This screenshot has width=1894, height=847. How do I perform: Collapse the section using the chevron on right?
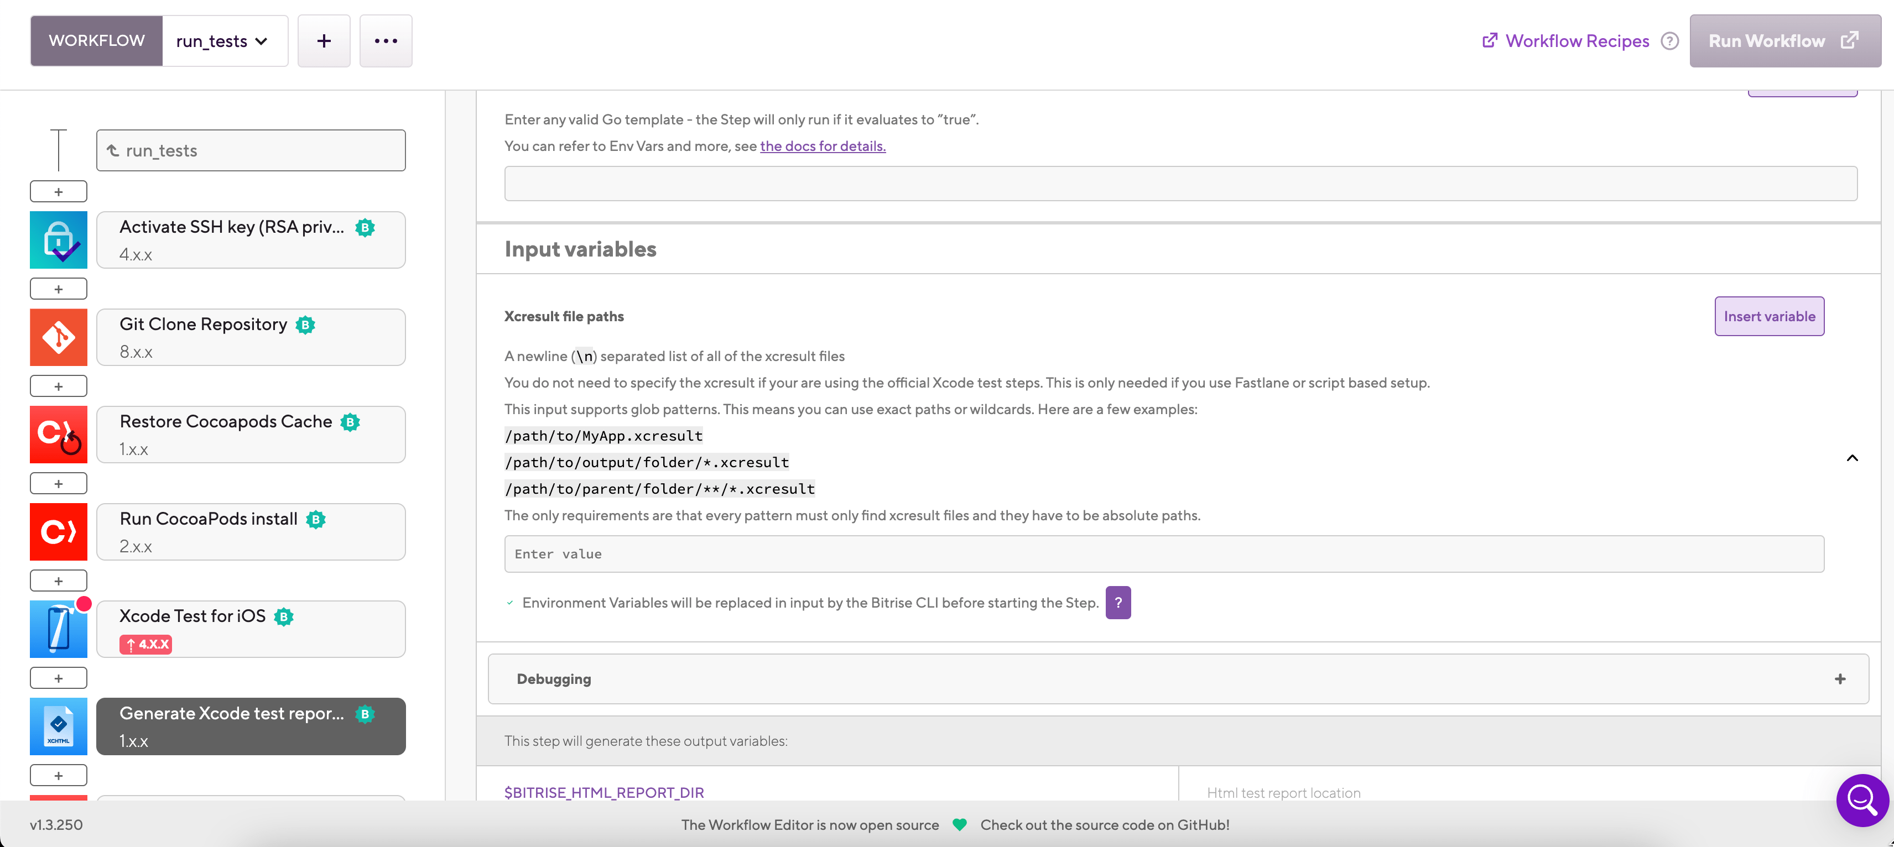[x=1853, y=458]
